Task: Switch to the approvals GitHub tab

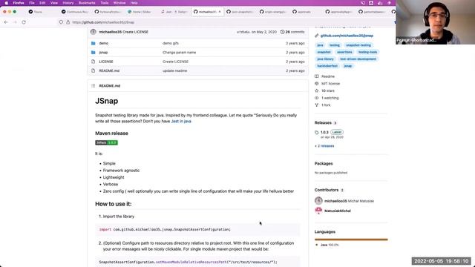Action: click(x=302, y=12)
